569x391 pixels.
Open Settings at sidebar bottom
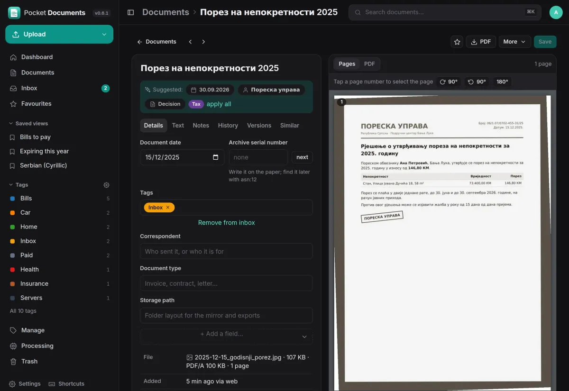[25, 384]
